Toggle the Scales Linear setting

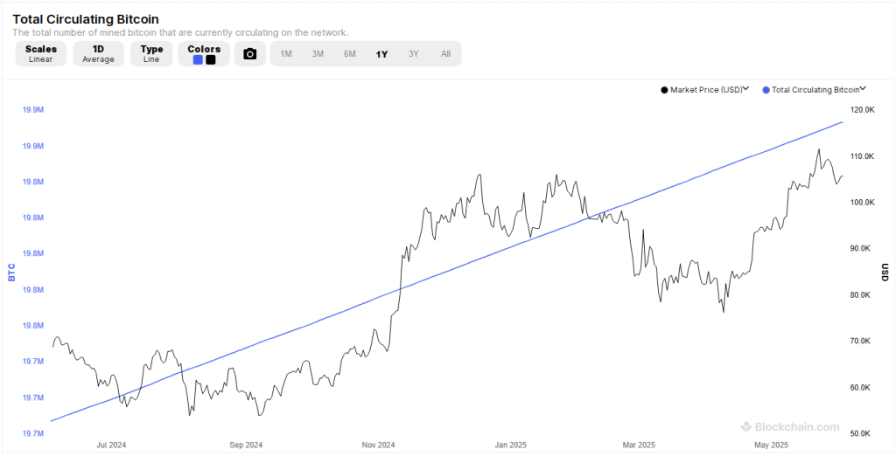[x=40, y=54]
